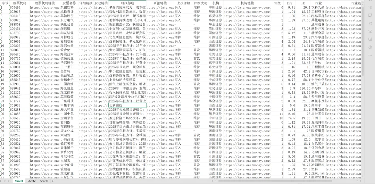Select industry cell 工程机械
Viewport: 375px width, 184px height.
coord(318,67)
